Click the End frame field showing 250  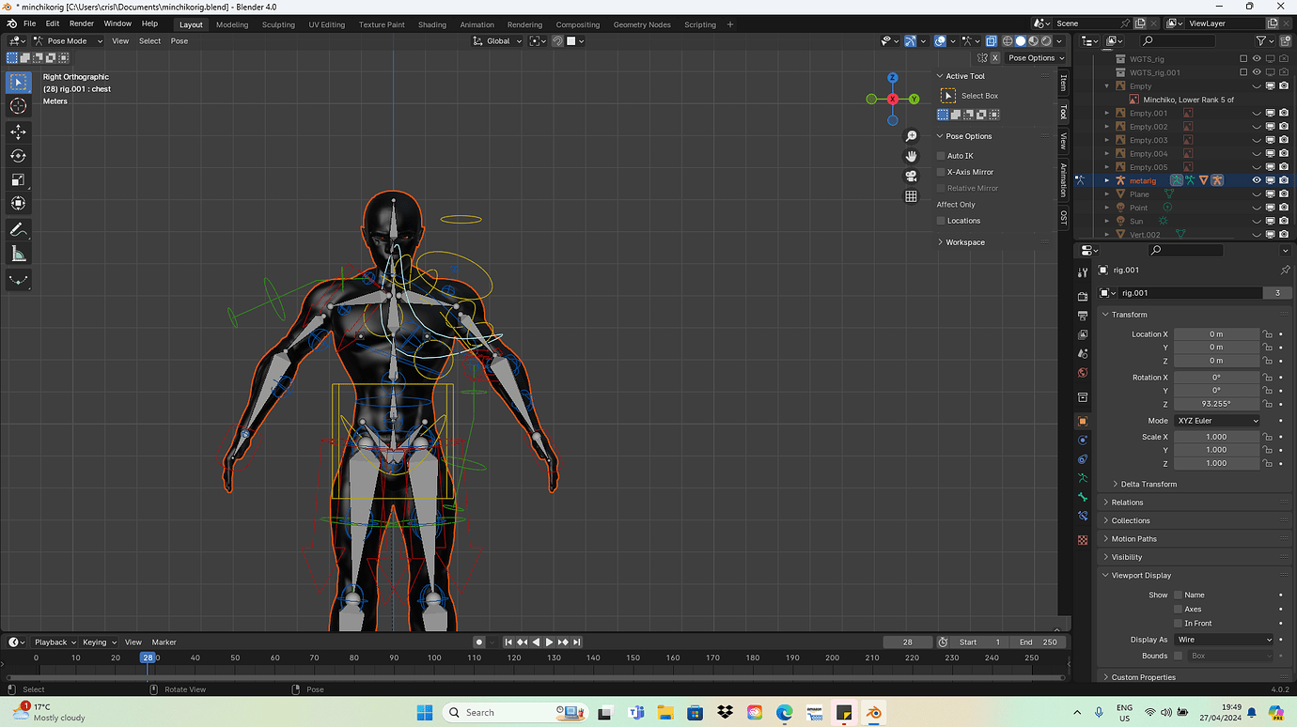[x=1039, y=642]
